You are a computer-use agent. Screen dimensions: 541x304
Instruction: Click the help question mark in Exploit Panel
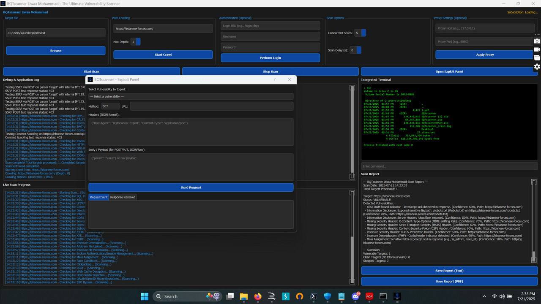[x=274, y=79]
